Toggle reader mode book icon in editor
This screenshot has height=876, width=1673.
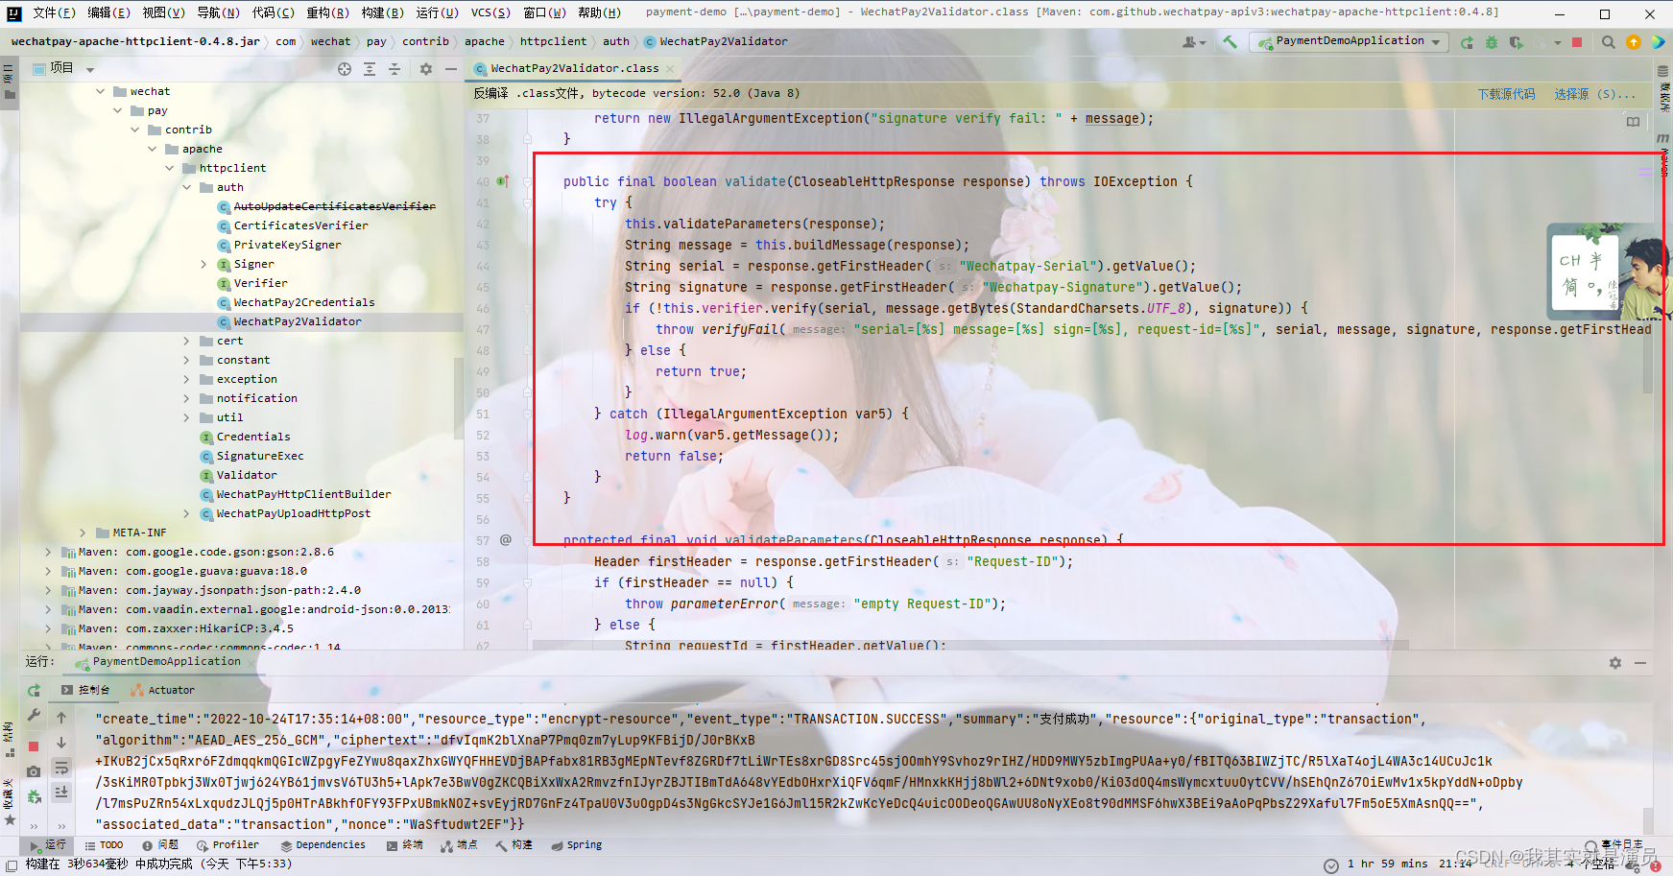click(1633, 122)
